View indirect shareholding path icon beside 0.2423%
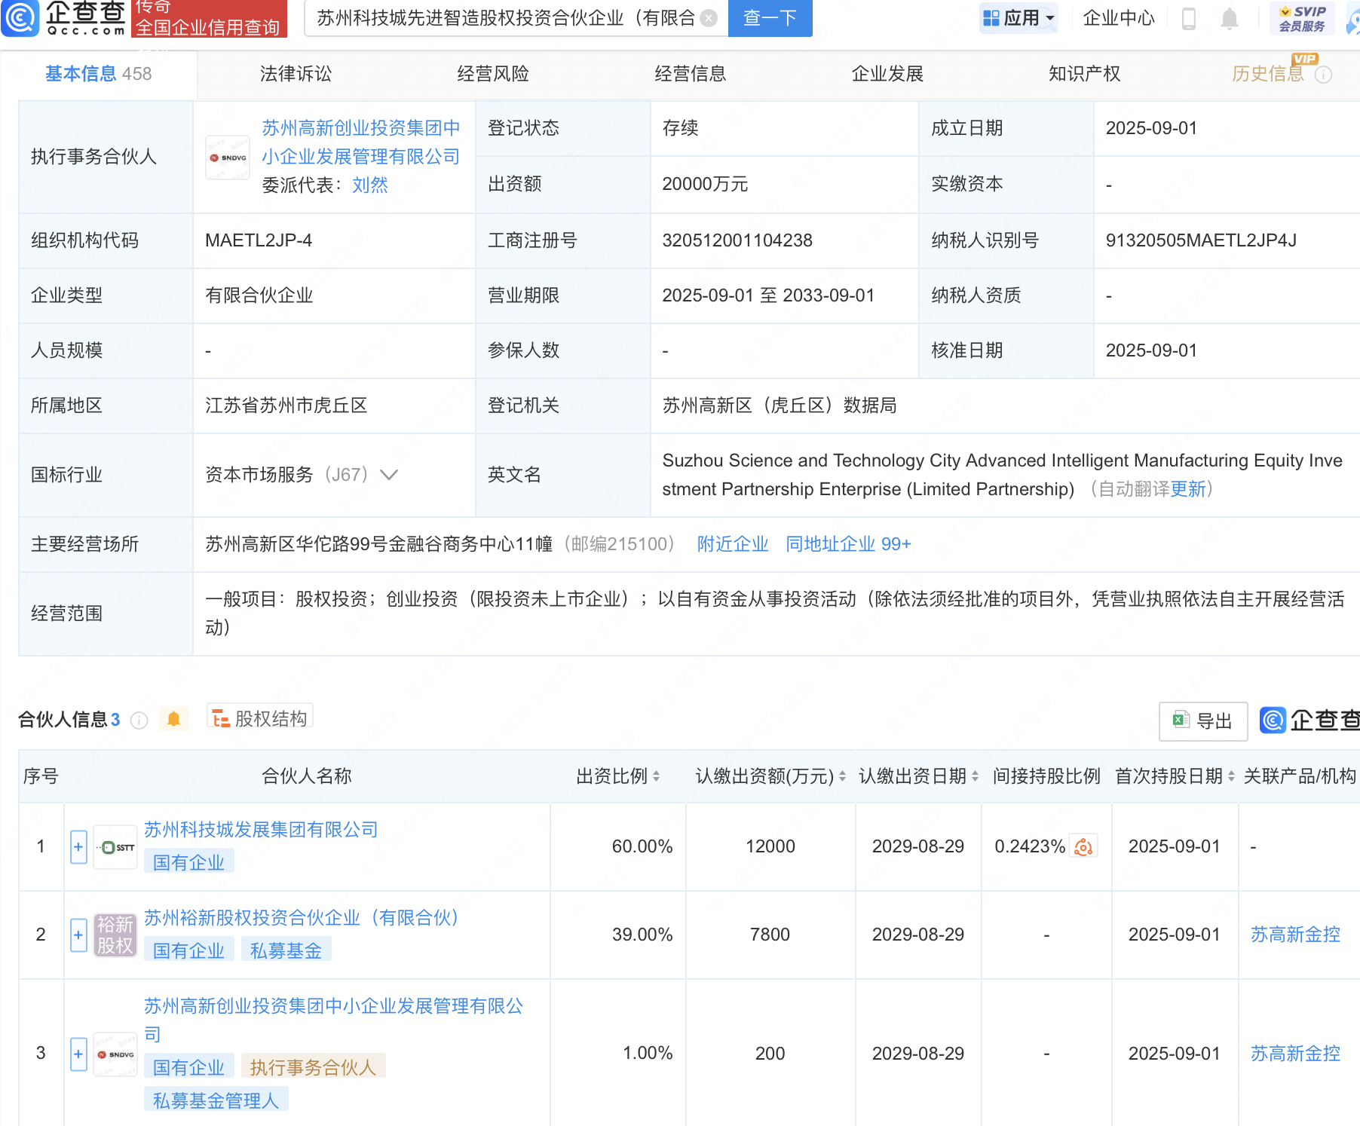1360x1126 pixels. [x=1083, y=846]
